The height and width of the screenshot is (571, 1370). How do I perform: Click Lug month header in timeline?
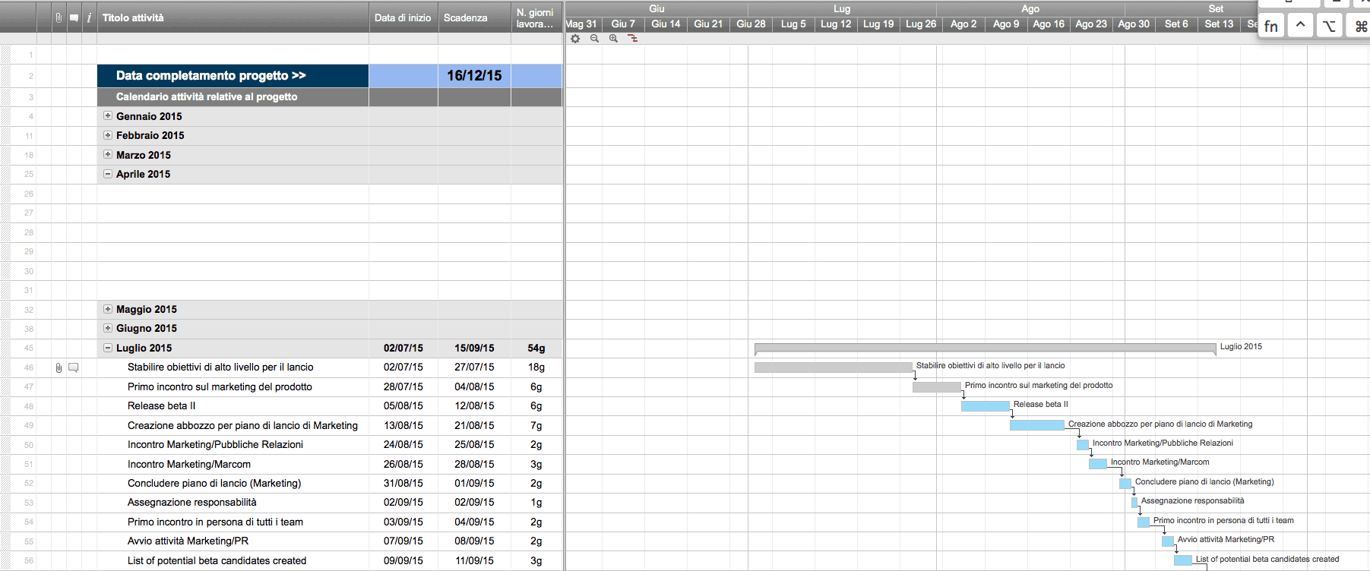pos(842,9)
